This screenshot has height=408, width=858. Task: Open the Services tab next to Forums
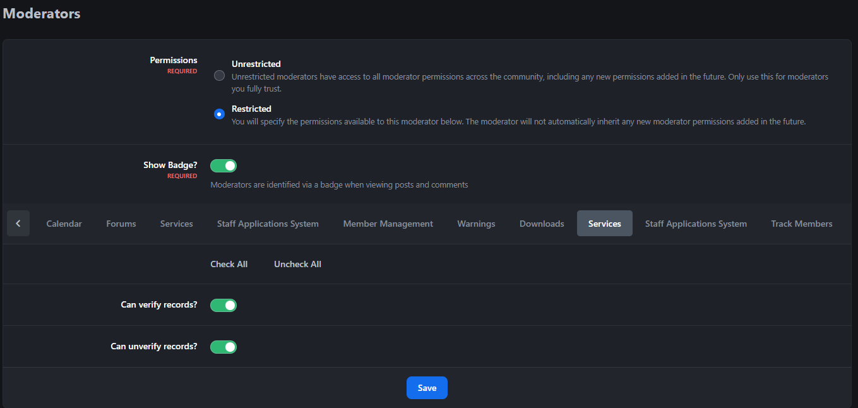tap(177, 224)
